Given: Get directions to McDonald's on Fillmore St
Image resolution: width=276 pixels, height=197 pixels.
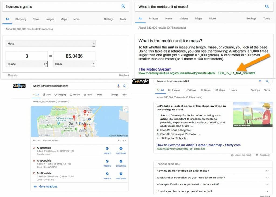Looking at the screenshot, I should [x=121, y=150].
